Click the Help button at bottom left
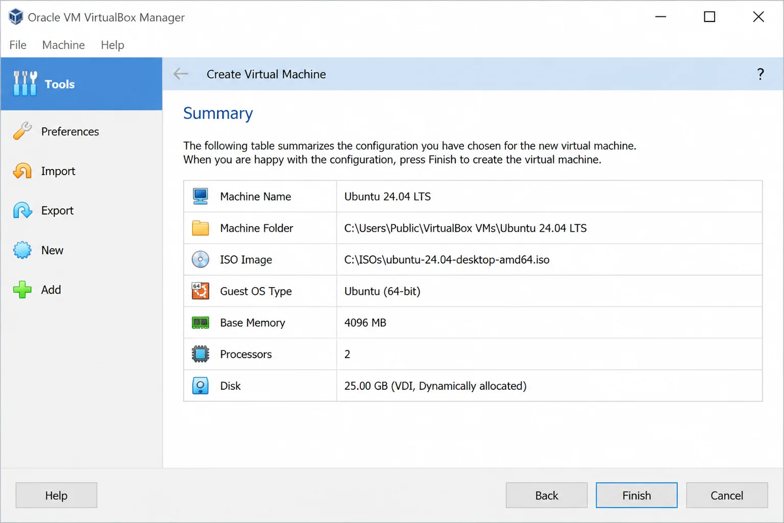This screenshot has width=784, height=523. tap(56, 495)
